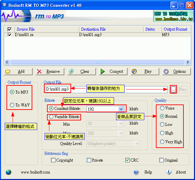The width and height of the screenshot is (195, 180).
Task: Toggle the select-all checkbox in list header
Action: (x=10, y=29)
